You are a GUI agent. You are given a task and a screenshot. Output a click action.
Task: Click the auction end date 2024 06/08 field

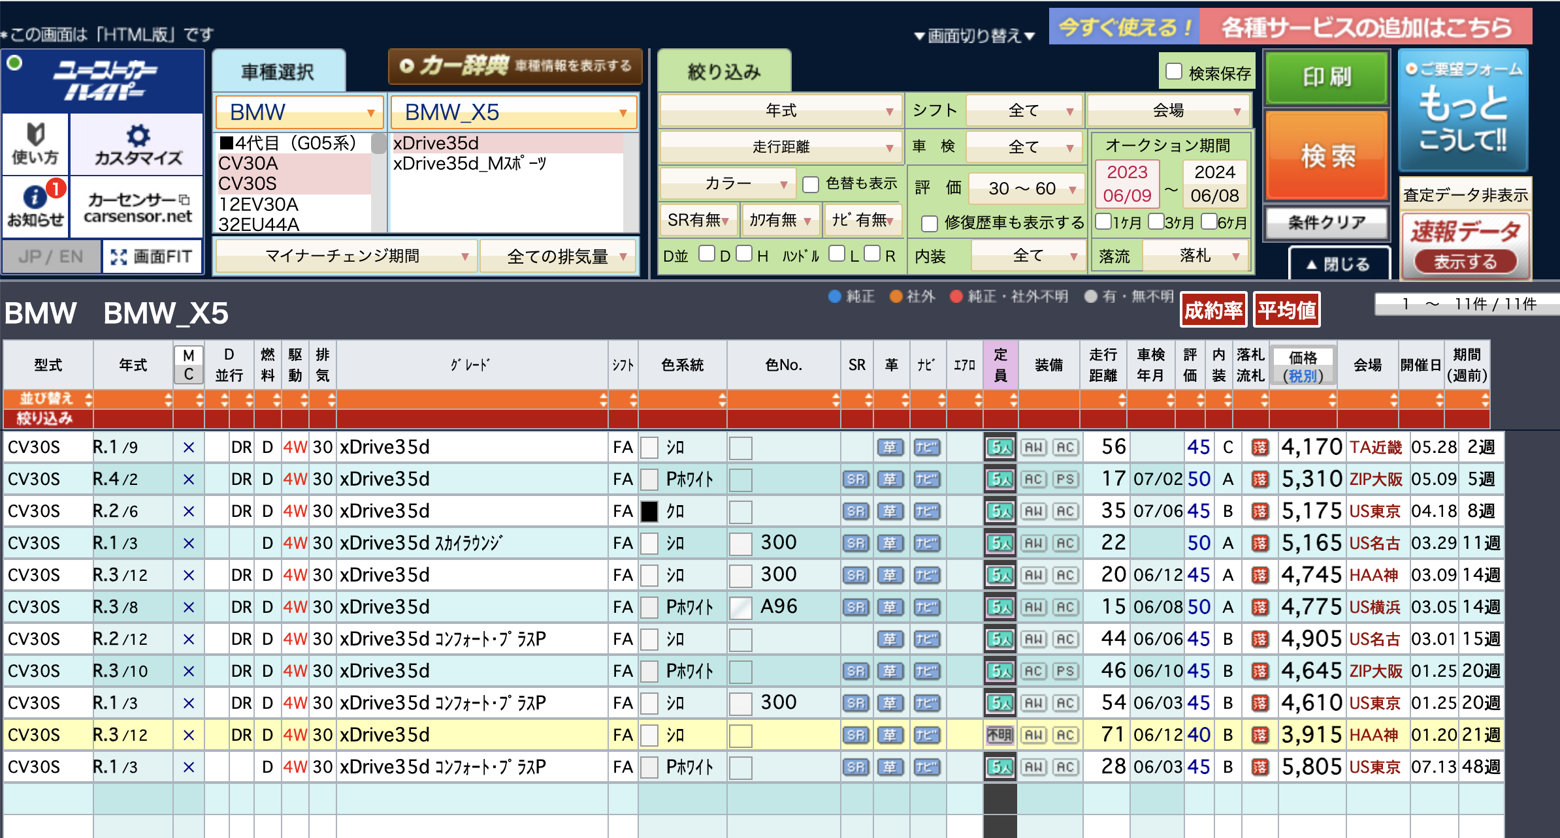(x=1214, y=184)
